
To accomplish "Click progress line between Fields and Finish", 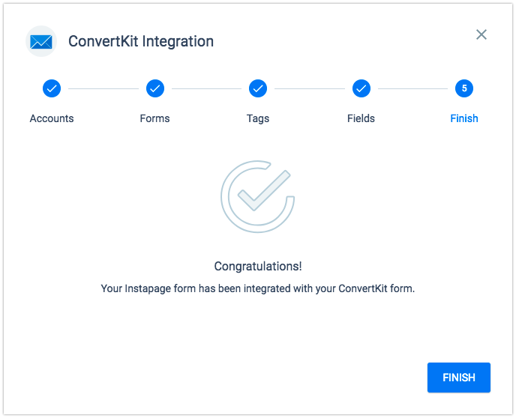I will coord(412,88).
